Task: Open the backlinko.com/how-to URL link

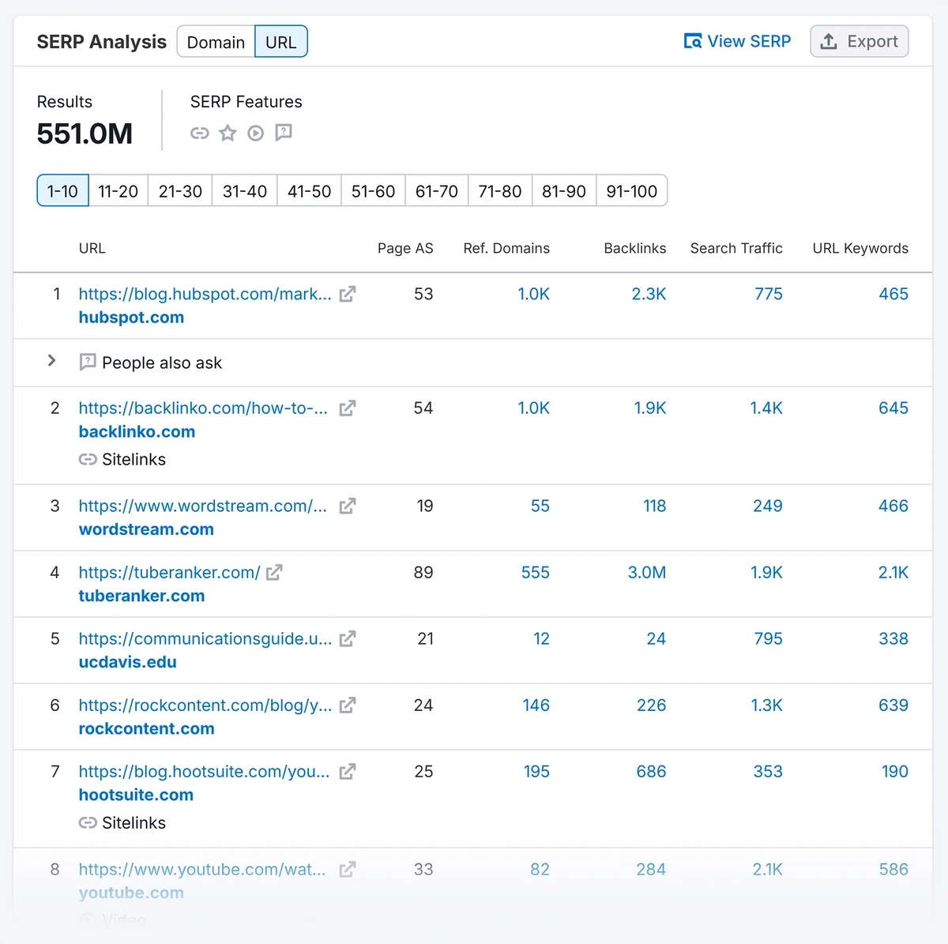Action: tap(203, 408)
